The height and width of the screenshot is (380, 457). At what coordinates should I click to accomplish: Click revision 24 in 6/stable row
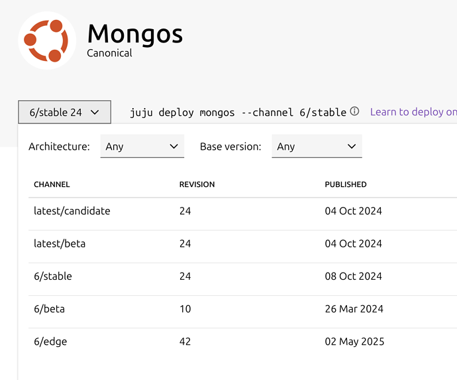(185, 277)
